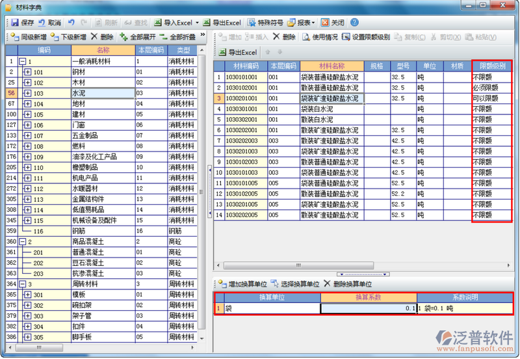
Task: Click 使用情况 usage icon in right toolbar
Action: click(319, 37)
